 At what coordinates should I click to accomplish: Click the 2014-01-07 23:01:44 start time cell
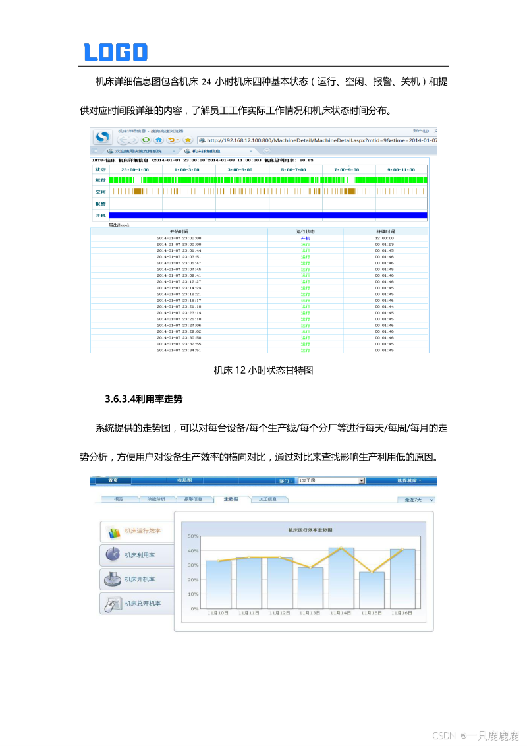coord(179,250)
